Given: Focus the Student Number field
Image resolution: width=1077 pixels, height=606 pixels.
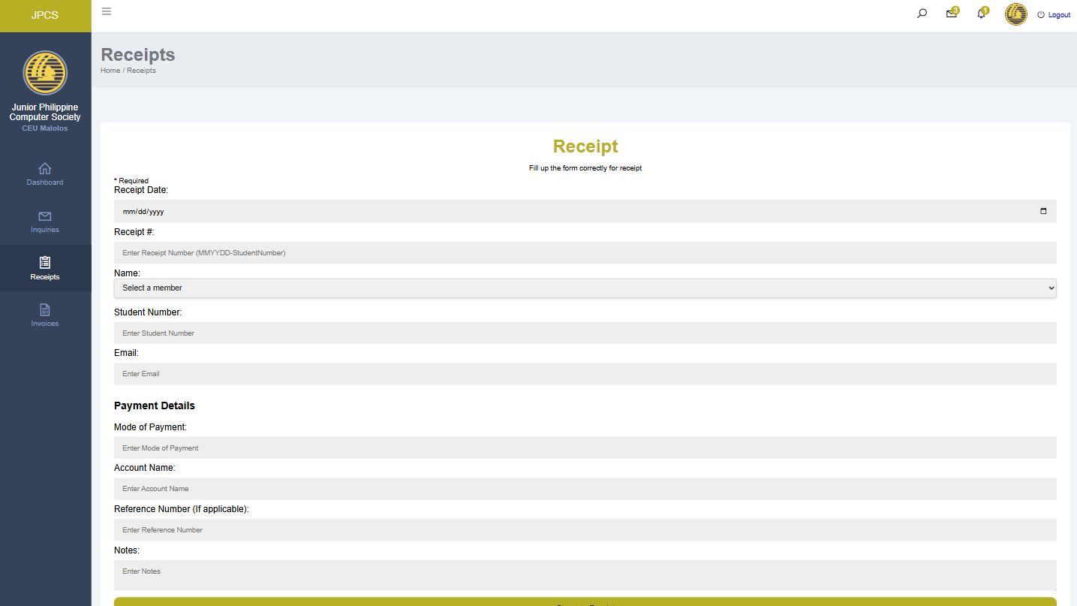Looking at the screenshot, I should 585,333.
